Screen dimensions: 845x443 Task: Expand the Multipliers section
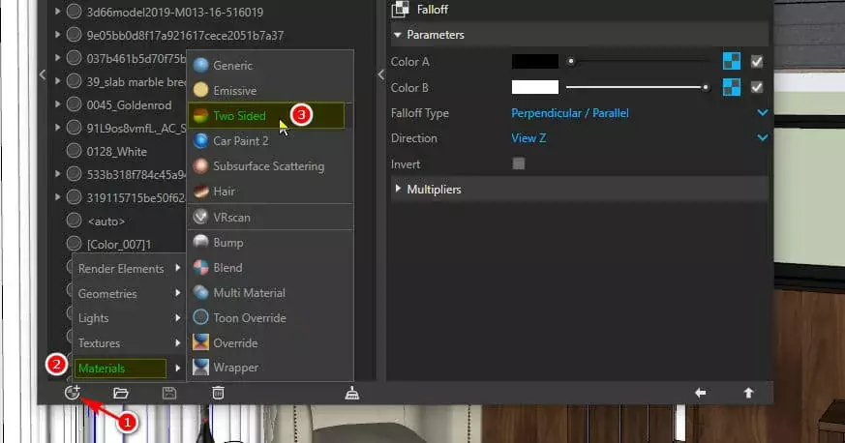434,190
